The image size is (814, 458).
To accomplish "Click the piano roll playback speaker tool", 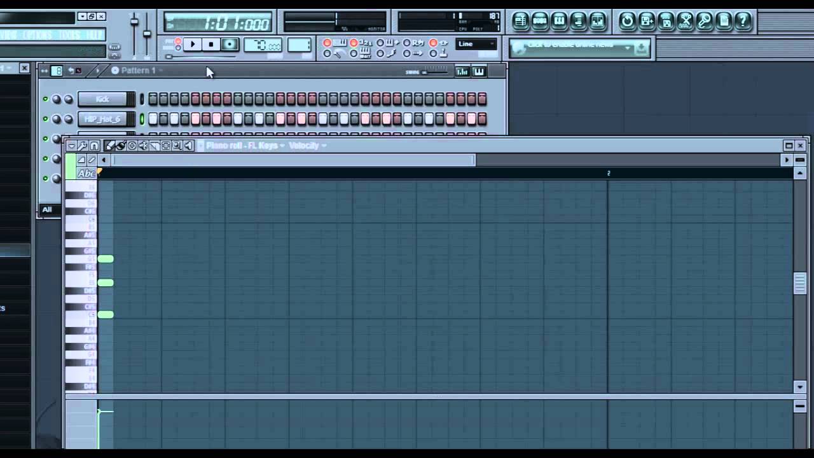I will [x=188, y=146].
